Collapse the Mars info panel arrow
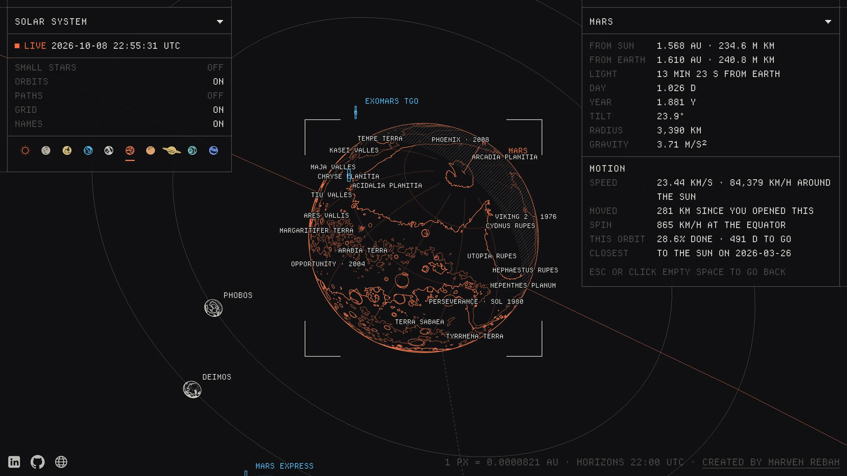Viewport: 847px width, 476px height. pos(828,22)
